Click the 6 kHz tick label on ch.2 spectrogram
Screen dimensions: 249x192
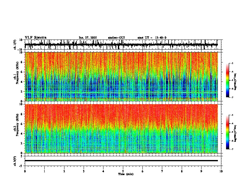(x=22, y=124)
